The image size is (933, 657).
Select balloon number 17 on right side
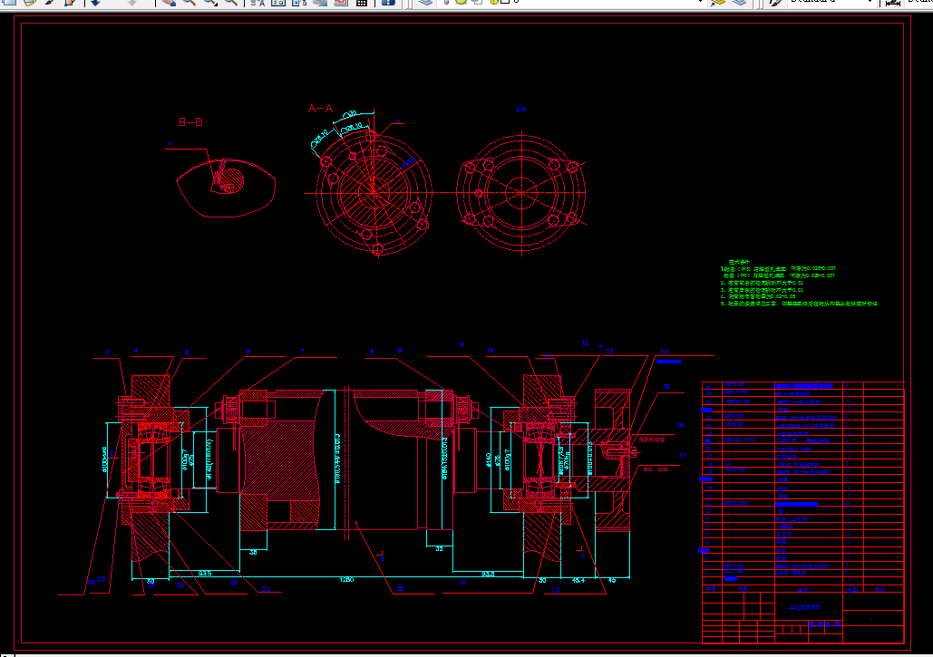683,456
